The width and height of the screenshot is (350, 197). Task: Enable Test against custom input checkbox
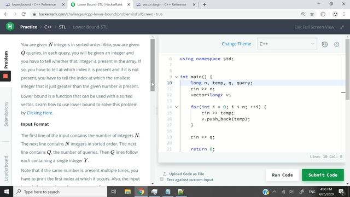(162, 179)
